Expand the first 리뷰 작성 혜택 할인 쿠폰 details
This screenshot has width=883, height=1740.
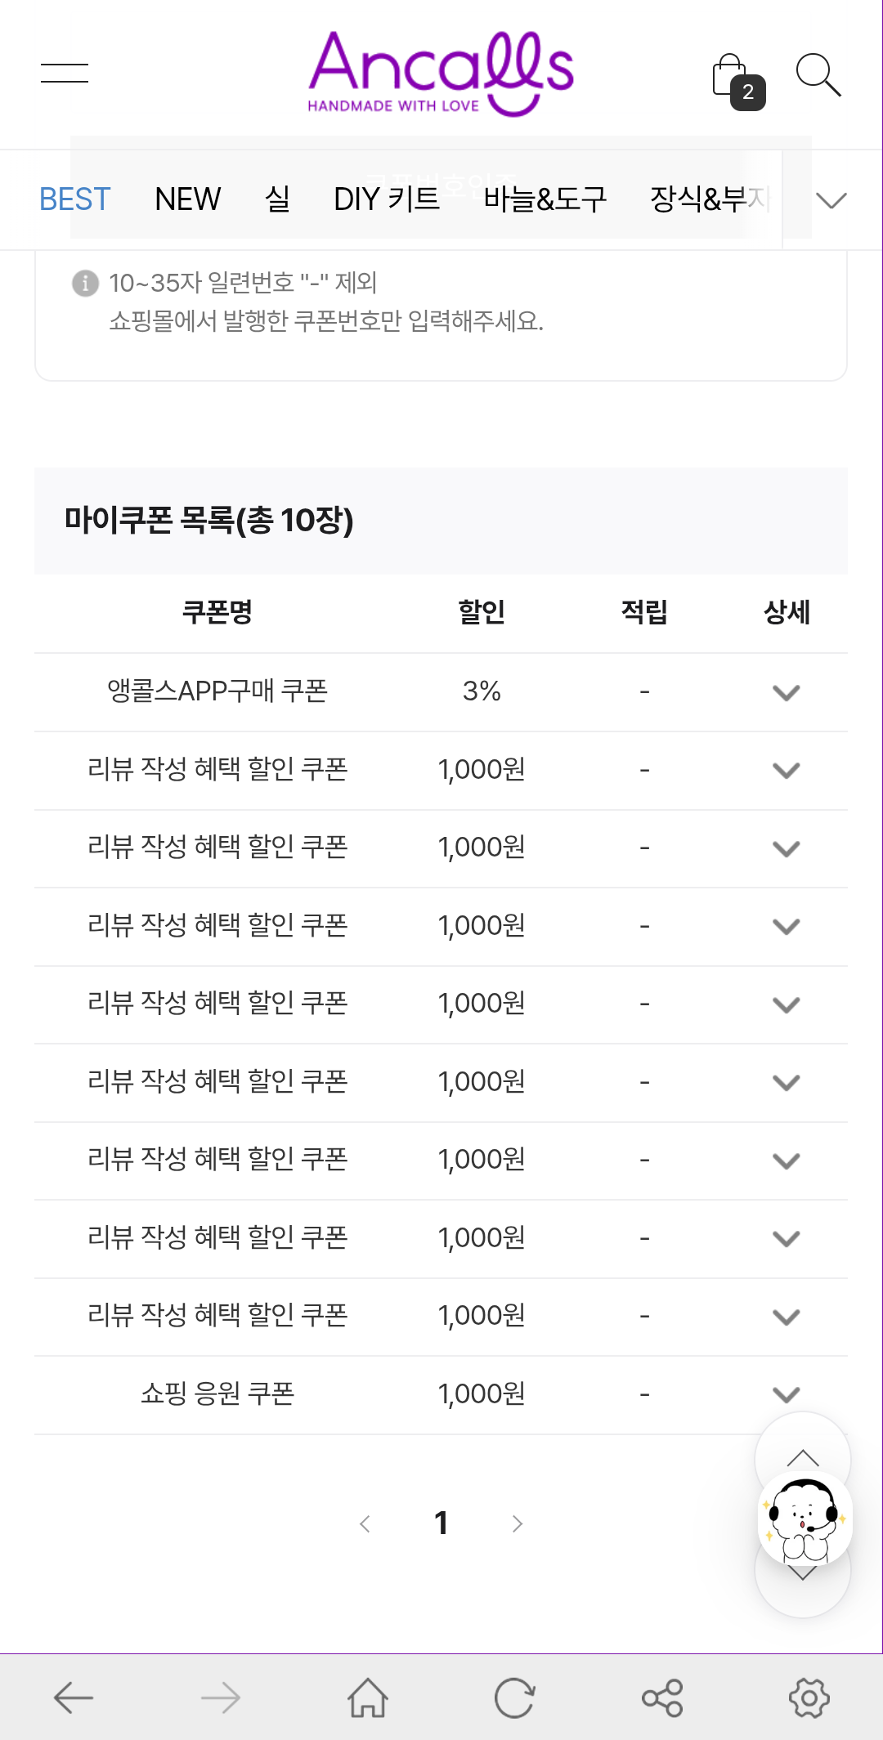(x=786, y=770)
